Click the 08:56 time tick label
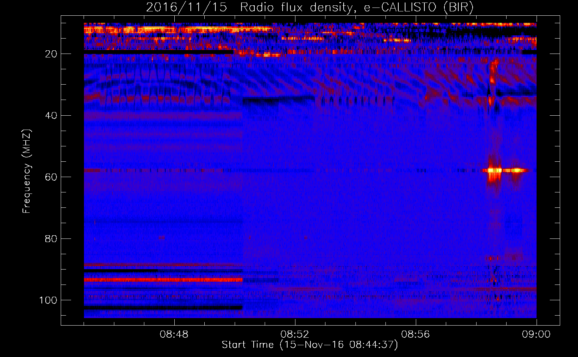The image size is (578, 357). [x=415, y=335]
